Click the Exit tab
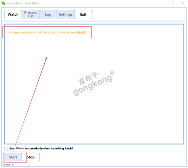 pos(83,14)
